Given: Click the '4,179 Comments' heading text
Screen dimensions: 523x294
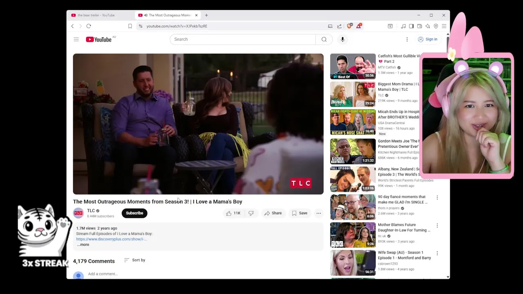Looking at the screenshot, I should pyautogui.click(x=94, y=261).
